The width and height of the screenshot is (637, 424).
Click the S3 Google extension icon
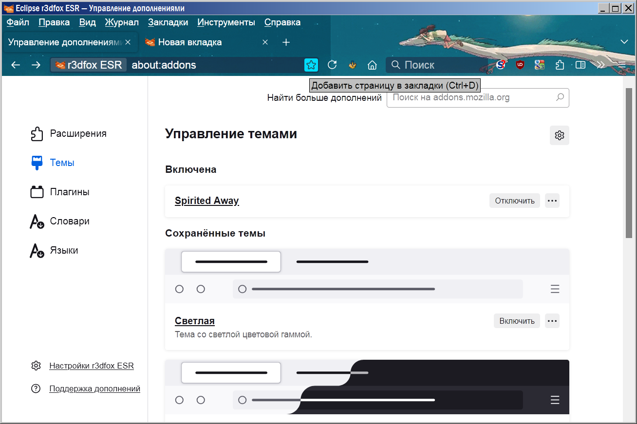tap(539, 65)
